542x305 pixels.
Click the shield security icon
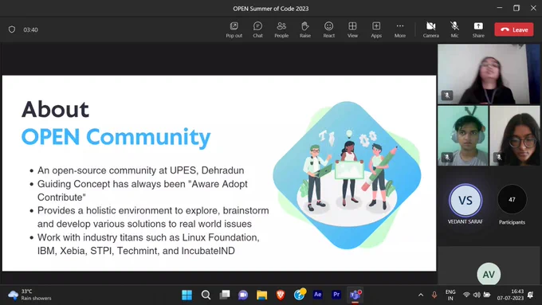tap(12, 29)
